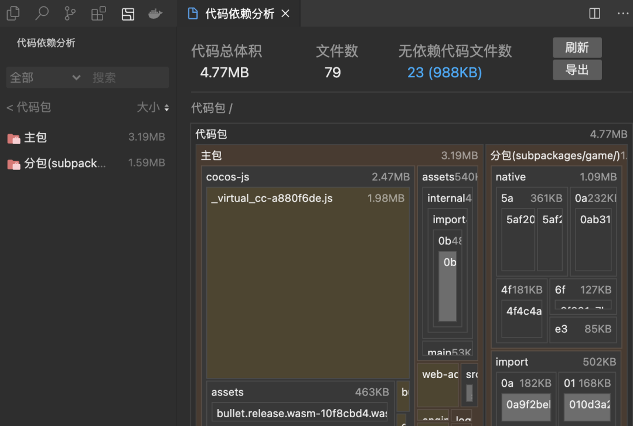Select the Search magnifier icon
The height and width of the screenshot is (426, 633).
pyautogui.click(x=42, y=13)
